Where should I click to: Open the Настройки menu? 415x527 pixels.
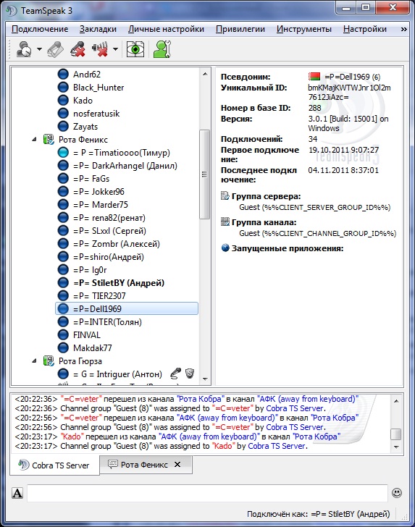pos(365,29)
